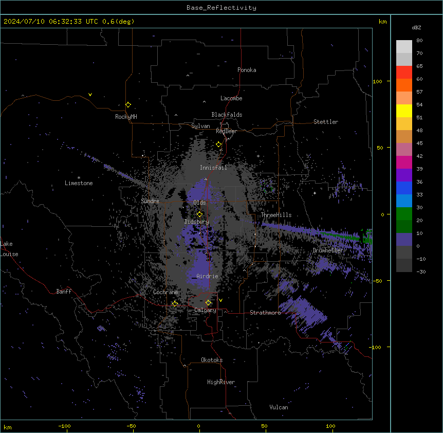
Task: Click the Vulcan city label
Action: (279, 407)
